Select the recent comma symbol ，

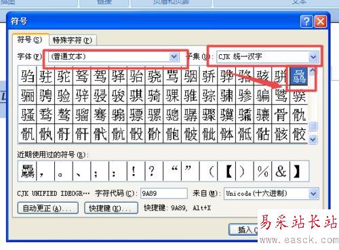click(45, 171)
